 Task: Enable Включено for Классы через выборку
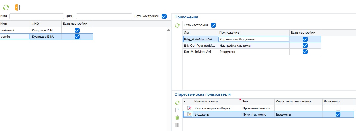338,108
